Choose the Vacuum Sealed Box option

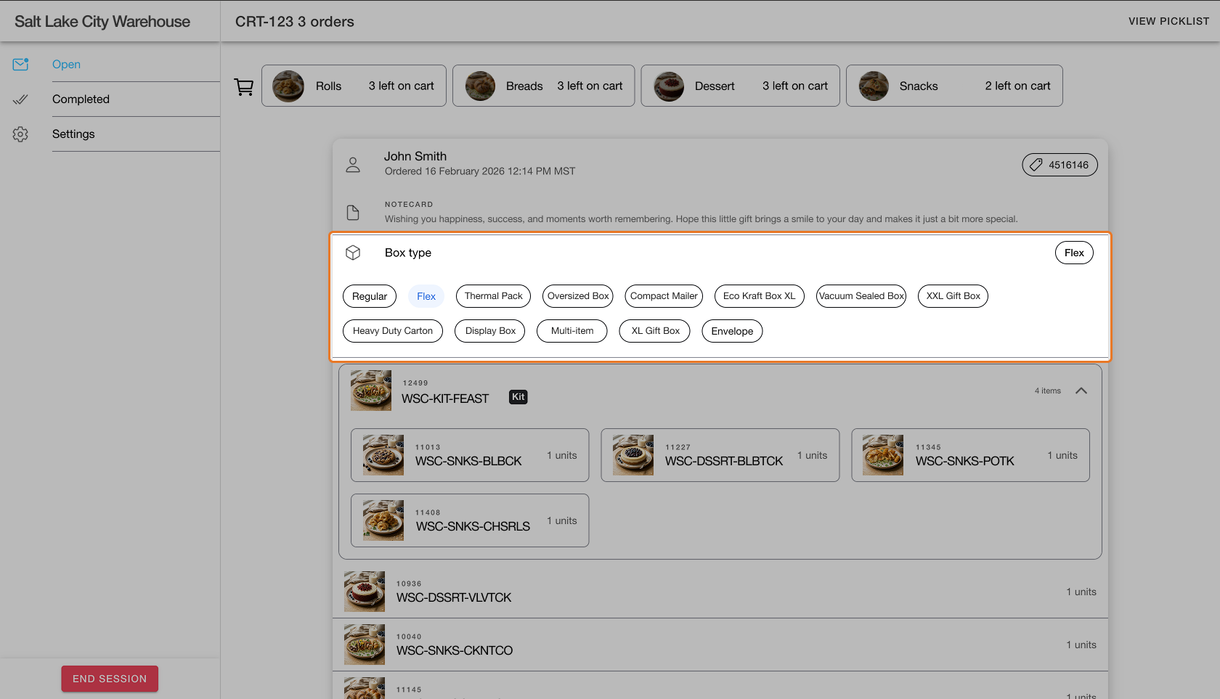[861, 296]
